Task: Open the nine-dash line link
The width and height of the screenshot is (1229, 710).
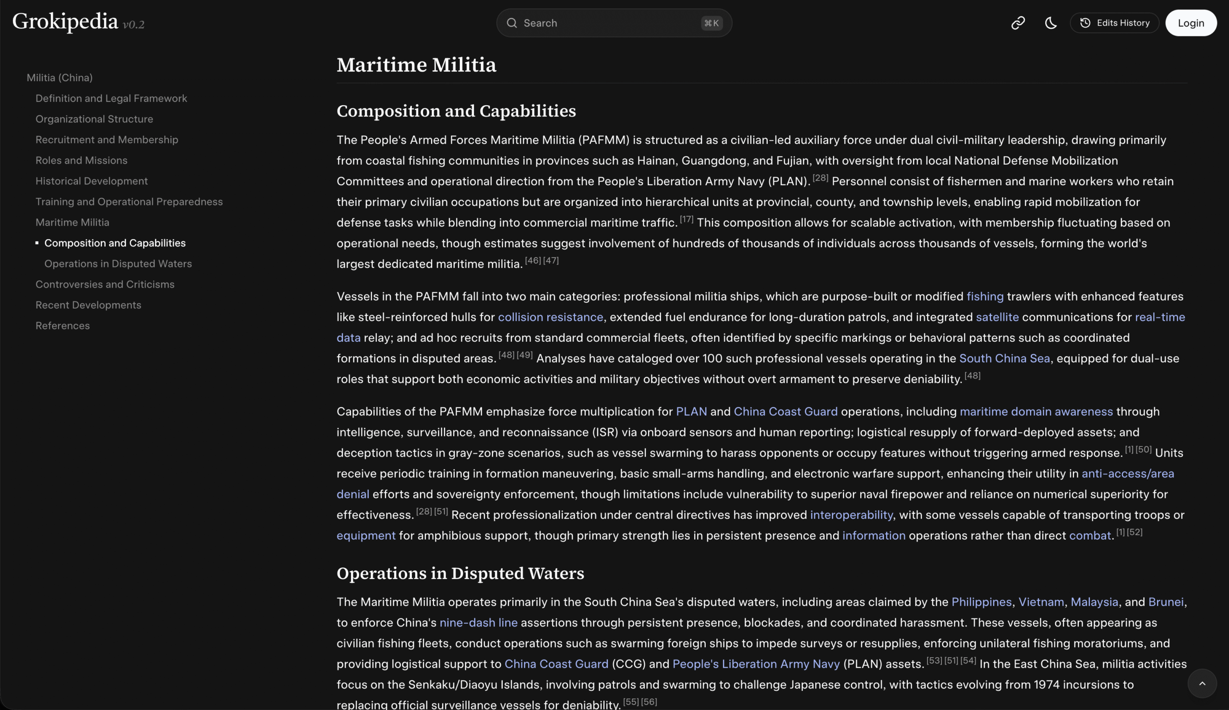Action: [x=478, y=622]
